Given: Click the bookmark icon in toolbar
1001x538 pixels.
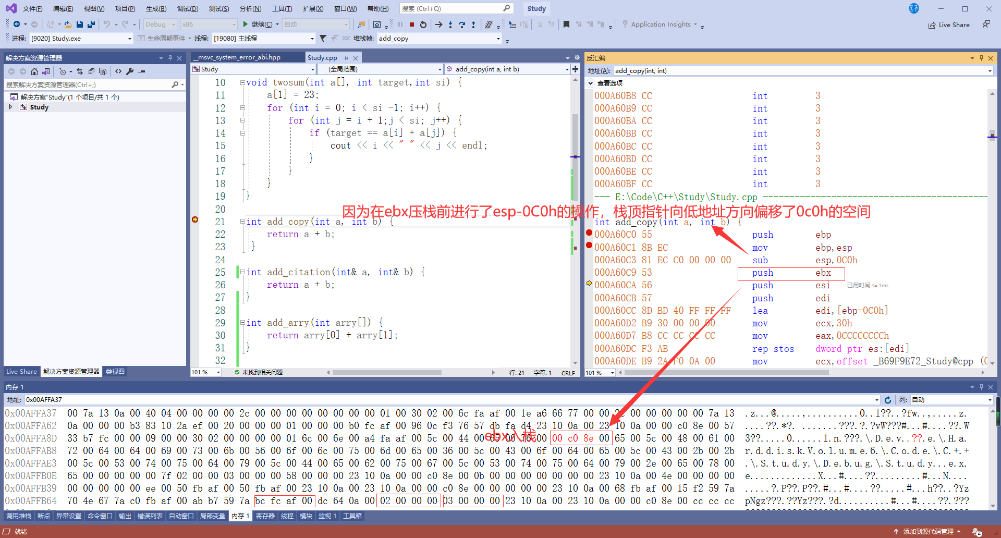Looking at the screenshot, I should tap(566, 25).
